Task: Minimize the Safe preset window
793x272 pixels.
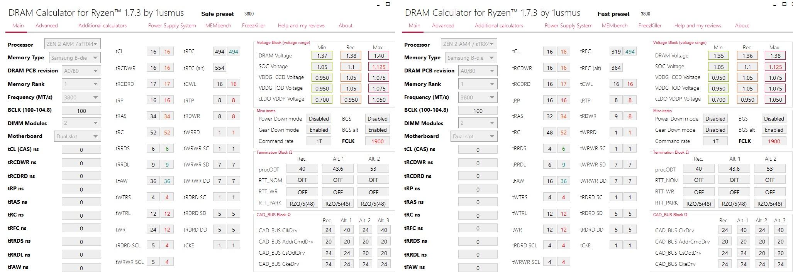Action: point(378,5)
